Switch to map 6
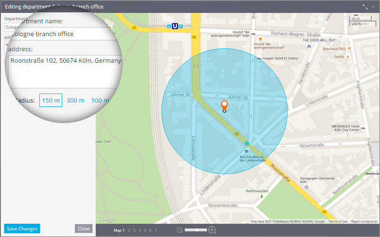The height and width of the screenshot is (237, 380). click(150, 230)
